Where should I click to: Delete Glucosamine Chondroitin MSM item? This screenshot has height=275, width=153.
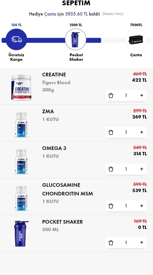111,206
